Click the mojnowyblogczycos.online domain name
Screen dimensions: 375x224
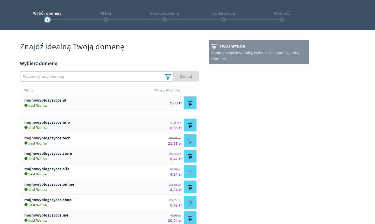[49, 184]
